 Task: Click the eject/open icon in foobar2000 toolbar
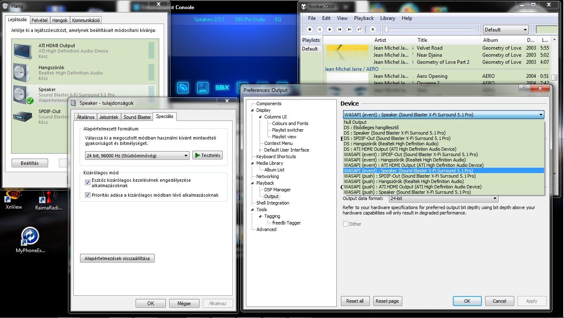click(x=372, y=29)
